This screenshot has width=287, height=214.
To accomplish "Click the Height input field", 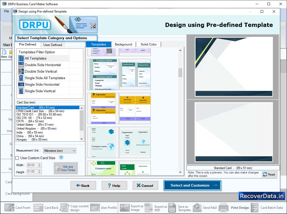I will (32, 171).
